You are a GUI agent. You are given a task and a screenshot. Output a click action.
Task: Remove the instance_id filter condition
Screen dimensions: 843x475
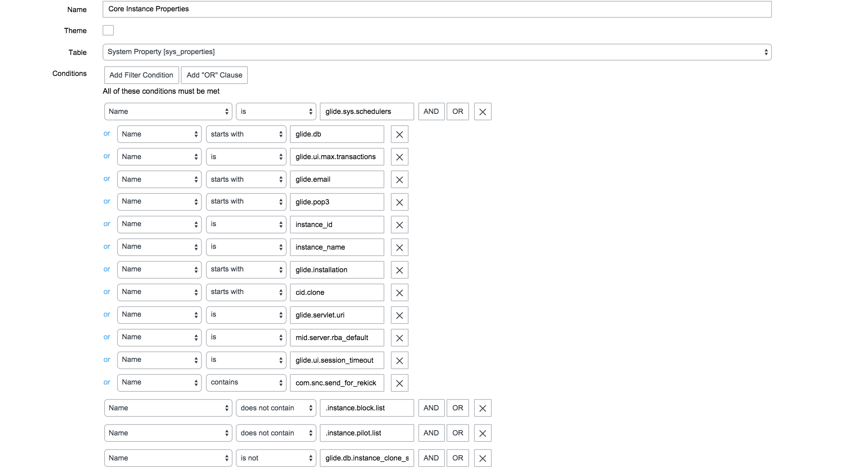[x=399, y=225]
